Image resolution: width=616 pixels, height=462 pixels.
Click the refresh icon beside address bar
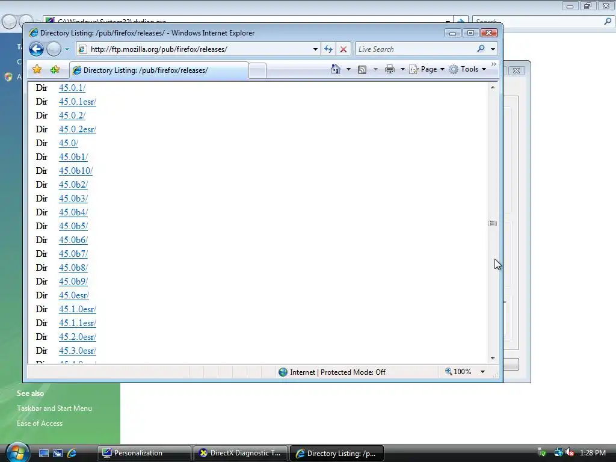pos(328,49)
